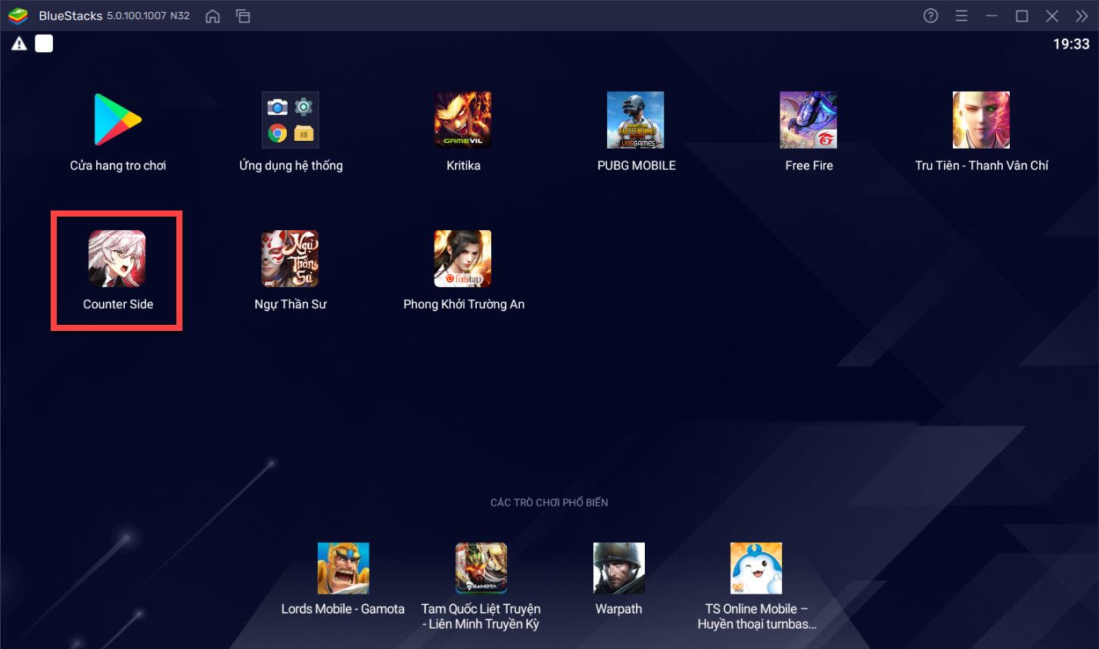Launch the Ngự Thần Sư game icon
1099x649 pixels.
click(x=291, y=259)
